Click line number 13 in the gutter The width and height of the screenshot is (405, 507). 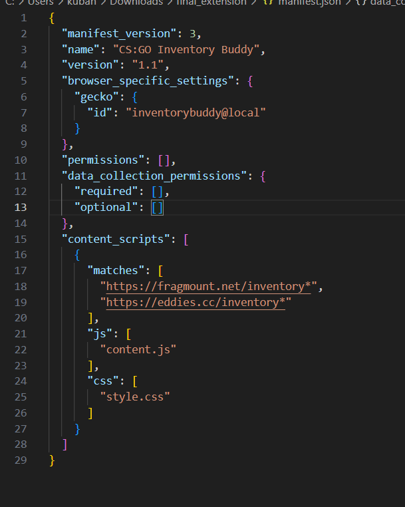[x=21, y=208]
